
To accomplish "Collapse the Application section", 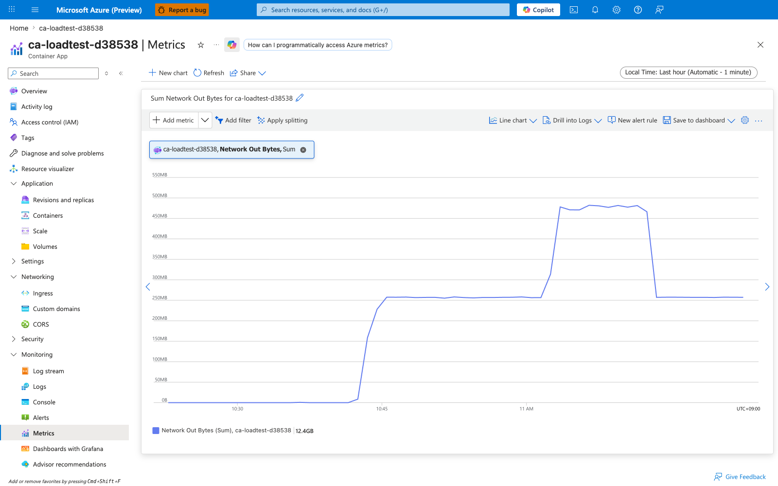I will (14, 183).
